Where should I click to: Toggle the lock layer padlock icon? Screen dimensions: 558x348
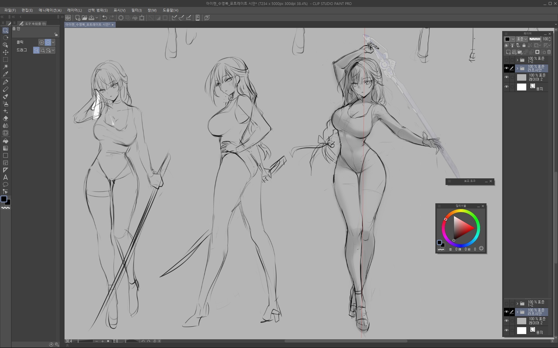tap(524, 45)
